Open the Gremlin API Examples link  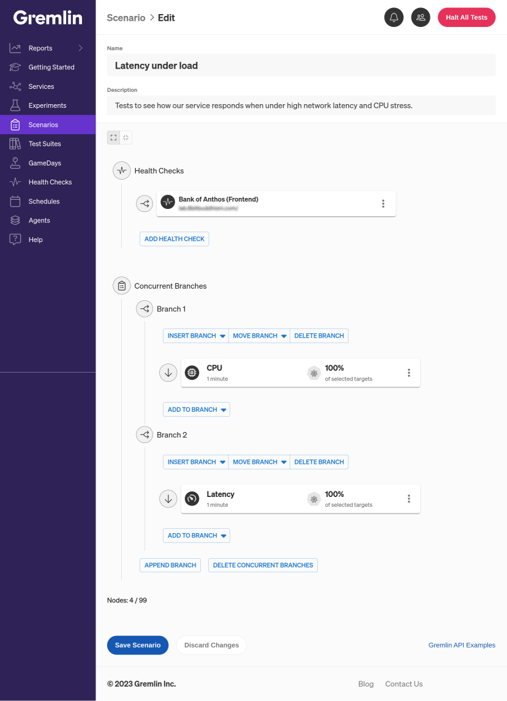(x=462, y=645)
